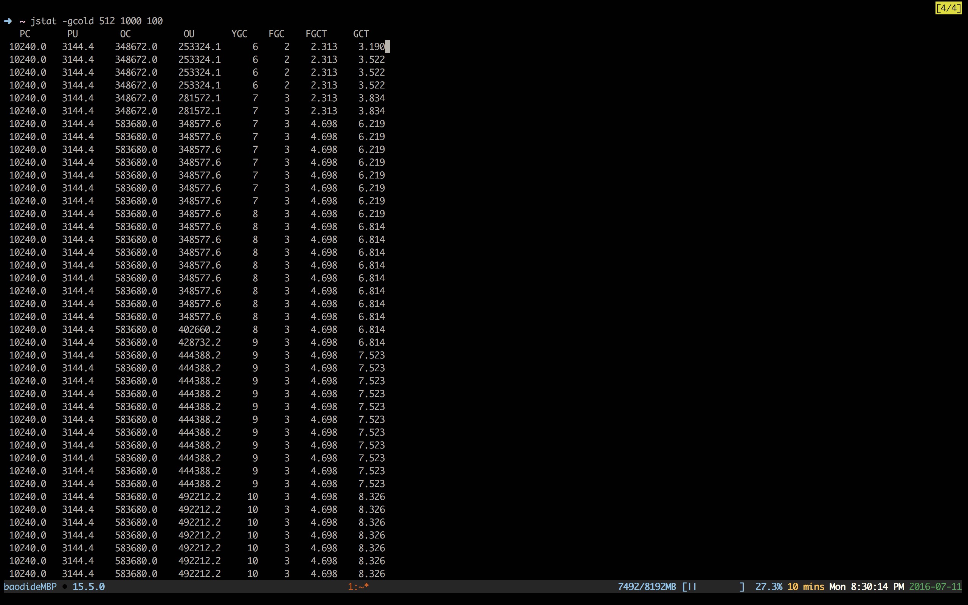The width and height of the screenshot is (968, 605).
Task: Select the tmux window tab 1:~*
Action: pyautogui.click(x=358, y=586)
